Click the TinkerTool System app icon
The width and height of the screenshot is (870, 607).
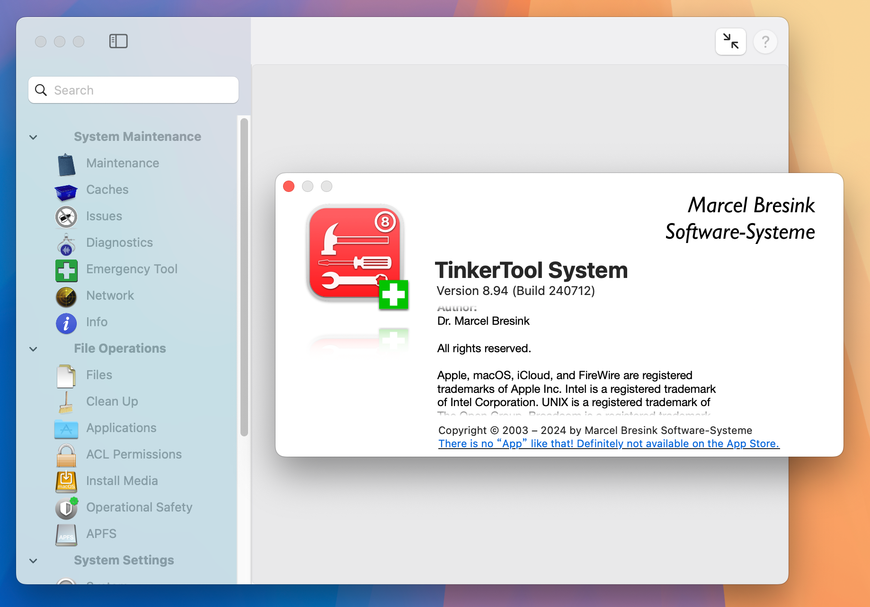(357, 257)
